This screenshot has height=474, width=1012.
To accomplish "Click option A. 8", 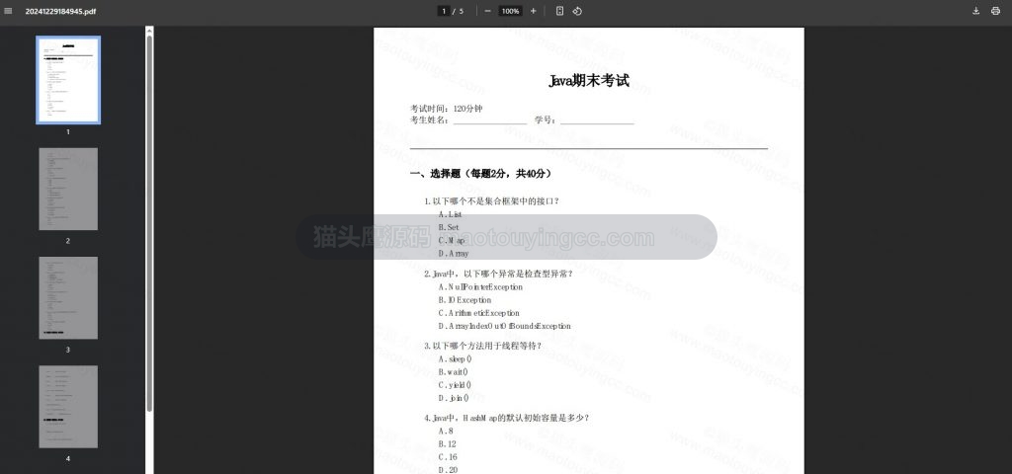I will 446,431.
